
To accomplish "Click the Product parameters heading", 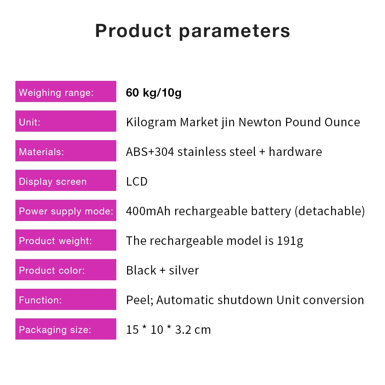I will 192,31.
